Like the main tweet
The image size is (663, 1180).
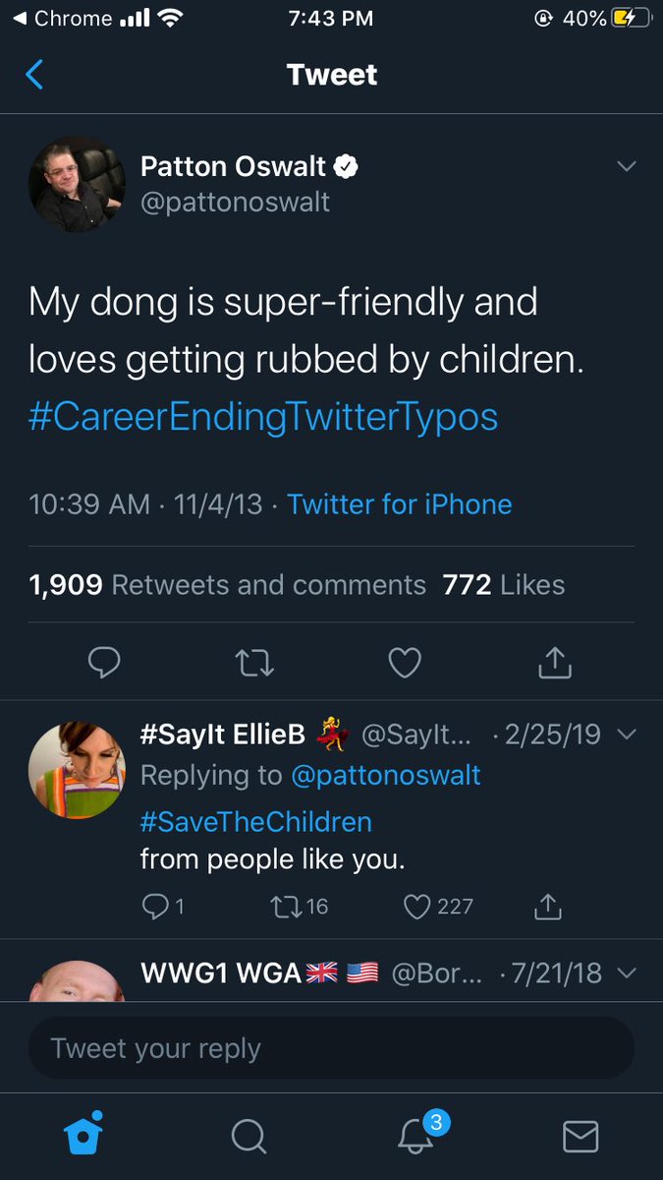pos(405,663)
